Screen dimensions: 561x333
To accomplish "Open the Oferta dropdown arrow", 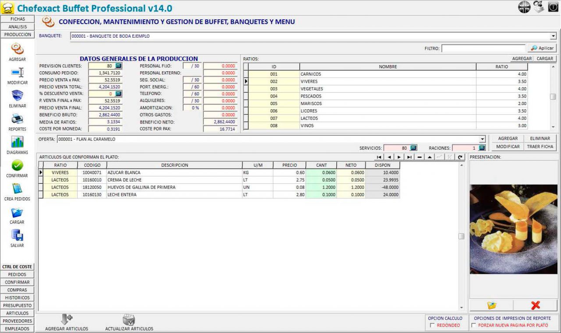I will [x=483, y=139].
